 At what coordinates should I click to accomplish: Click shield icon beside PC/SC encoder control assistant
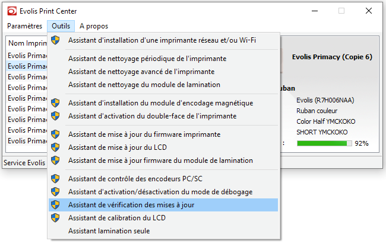pos(55,179)
